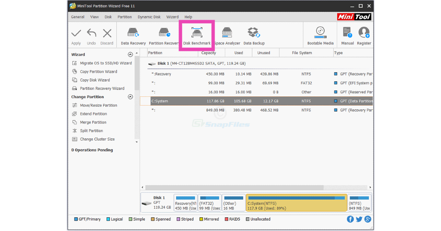
Task: Sort by the Capacity column header
Action: click(x=208, y=53)
